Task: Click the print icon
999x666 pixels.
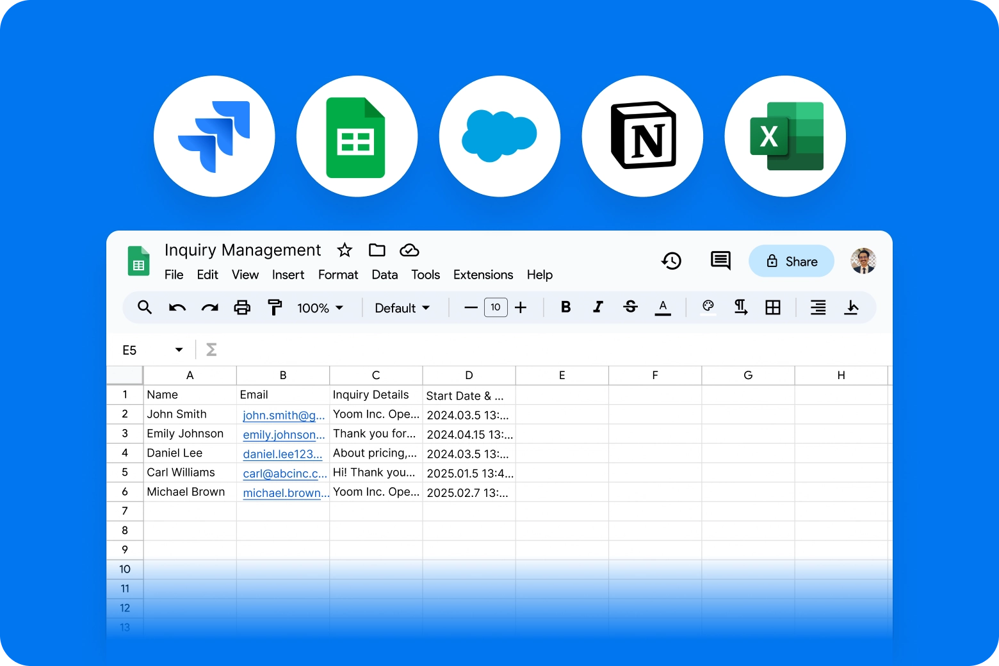Action: coord(242,308)
